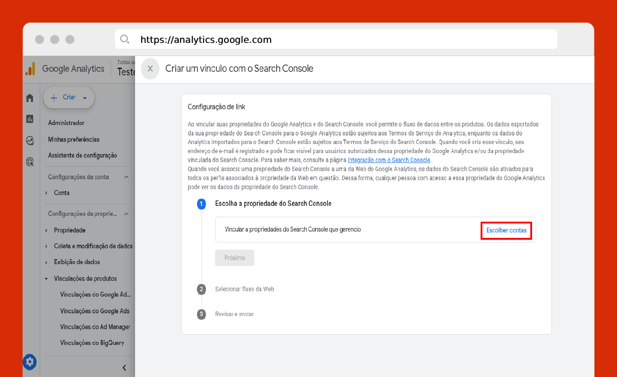The height and width of the screenshot is (377, 617).
Task: Close the Search Console link panel
Action: coord(150,69)
